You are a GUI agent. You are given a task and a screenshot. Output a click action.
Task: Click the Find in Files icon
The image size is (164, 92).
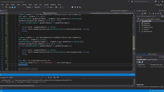(56, 7)
